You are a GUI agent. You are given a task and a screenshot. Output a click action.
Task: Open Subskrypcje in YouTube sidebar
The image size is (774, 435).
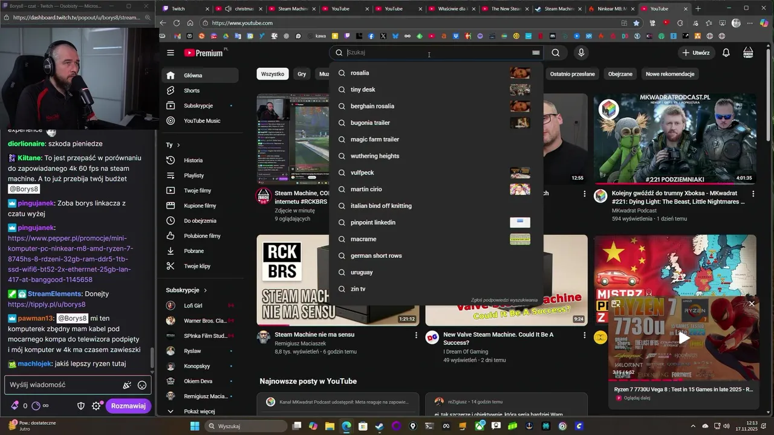pos(200,106)
